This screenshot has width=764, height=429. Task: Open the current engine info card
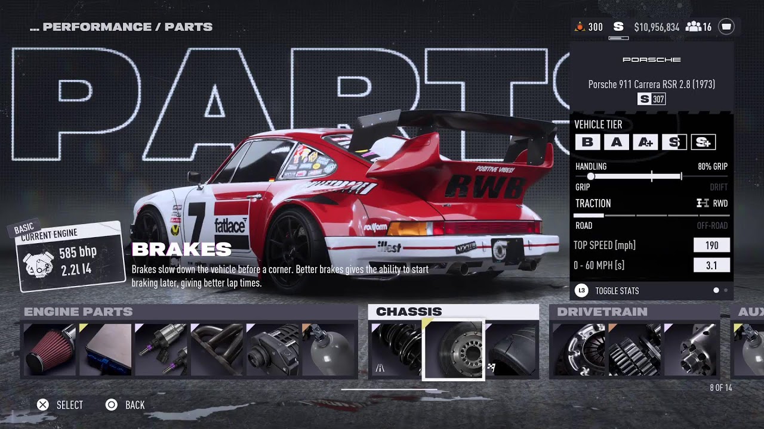pyautogui.click(x=72, y=256)
